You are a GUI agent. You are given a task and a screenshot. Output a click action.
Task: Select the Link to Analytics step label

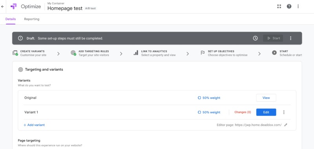point(154,51)
